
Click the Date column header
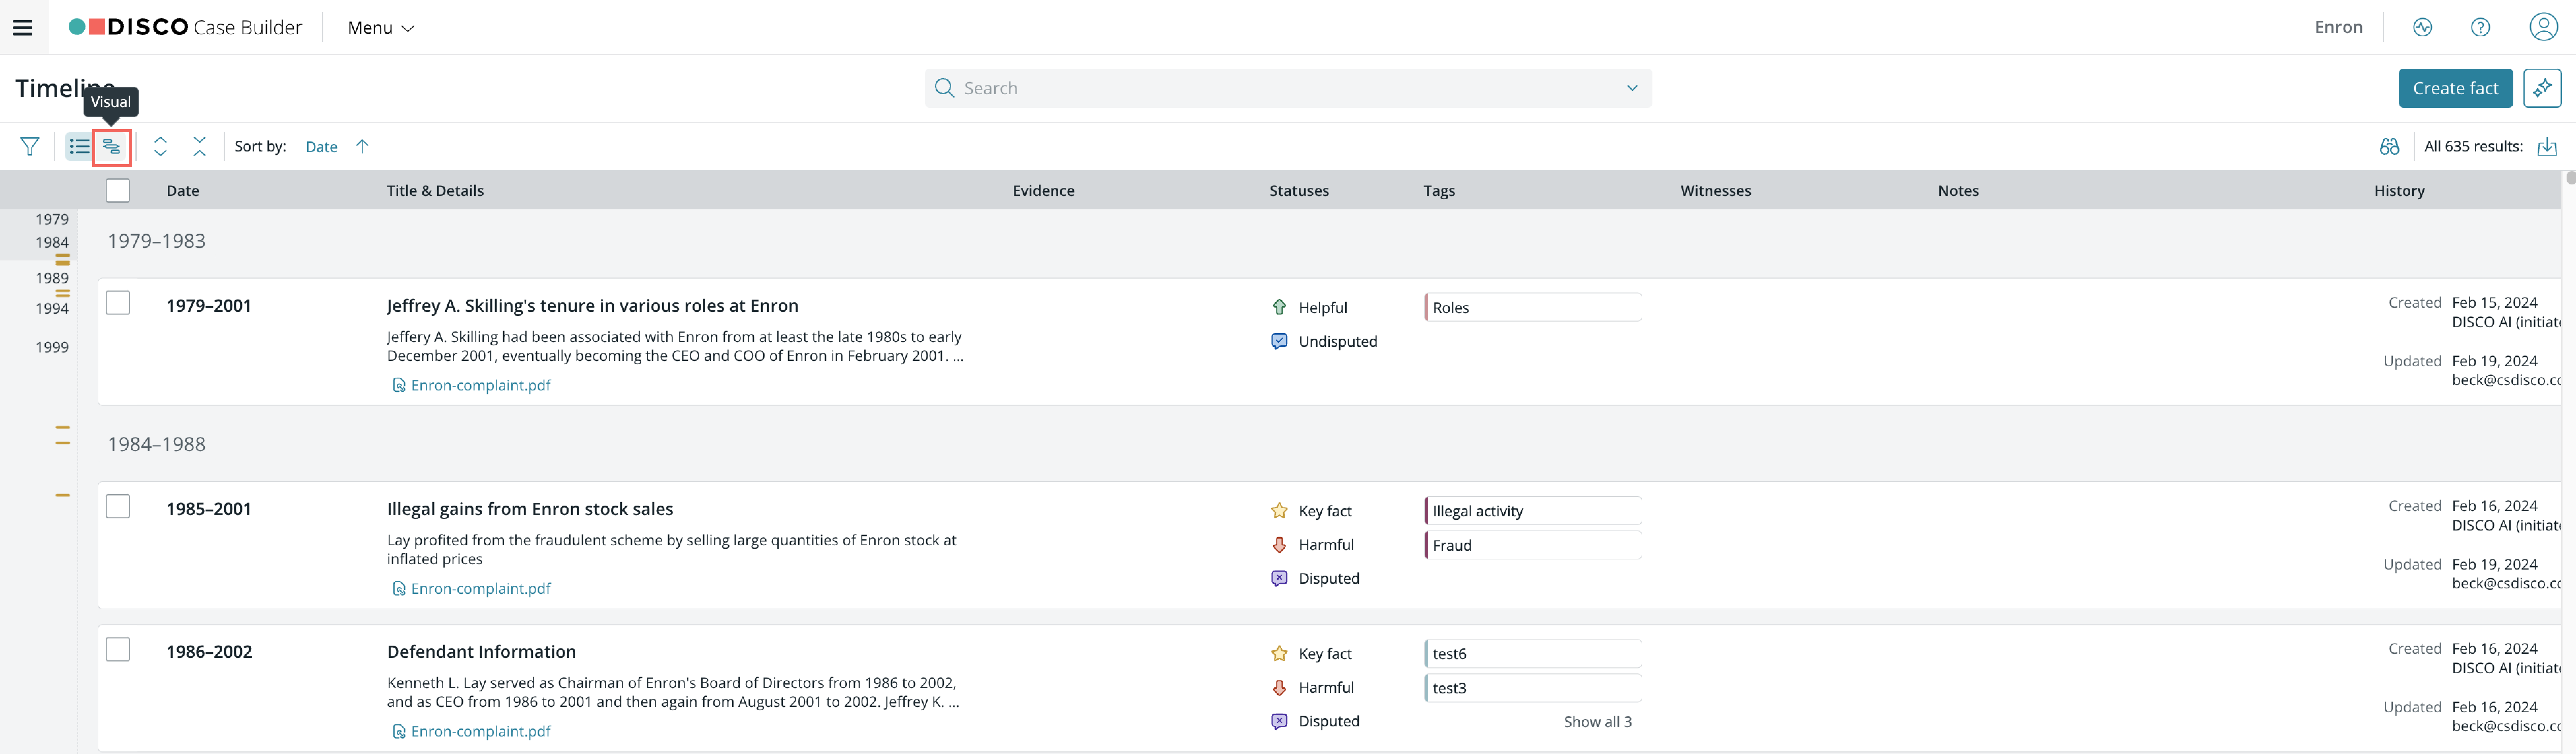tap(183, 191)
